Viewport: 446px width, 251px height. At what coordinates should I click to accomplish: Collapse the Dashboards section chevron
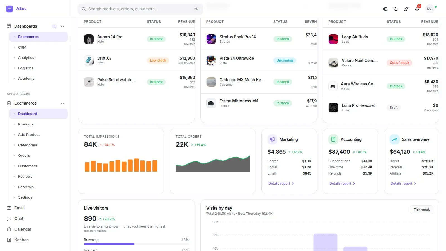62,26
